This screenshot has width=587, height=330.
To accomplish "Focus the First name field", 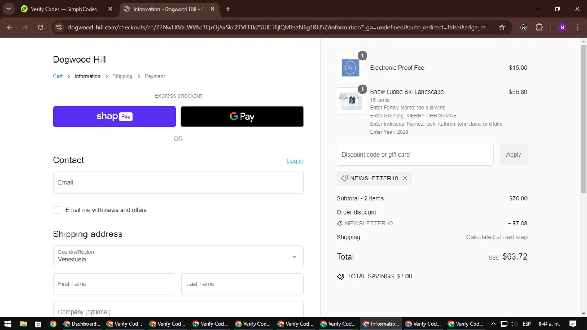I will (114, 284).
